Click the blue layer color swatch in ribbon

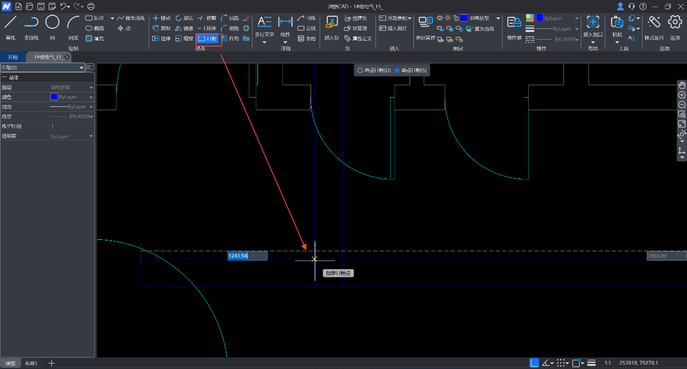click(x=464, y=18)
